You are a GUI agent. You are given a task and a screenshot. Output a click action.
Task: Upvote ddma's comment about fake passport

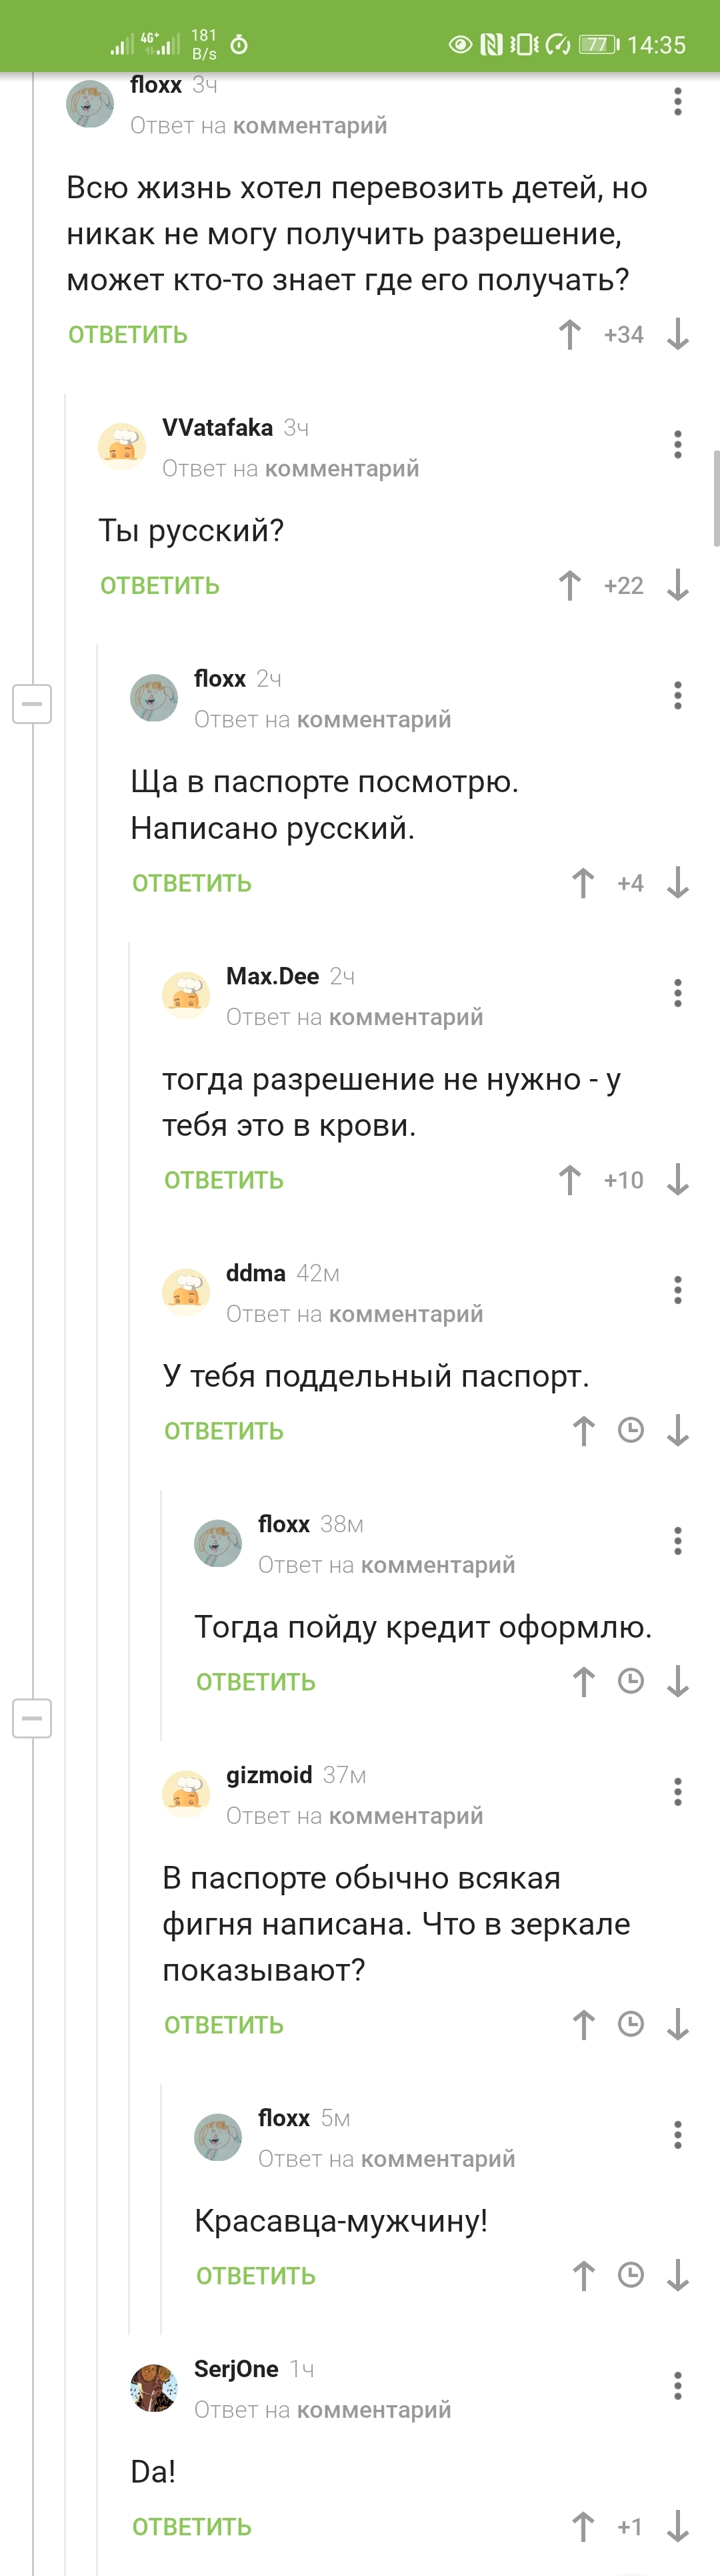tap(583, 1431)
